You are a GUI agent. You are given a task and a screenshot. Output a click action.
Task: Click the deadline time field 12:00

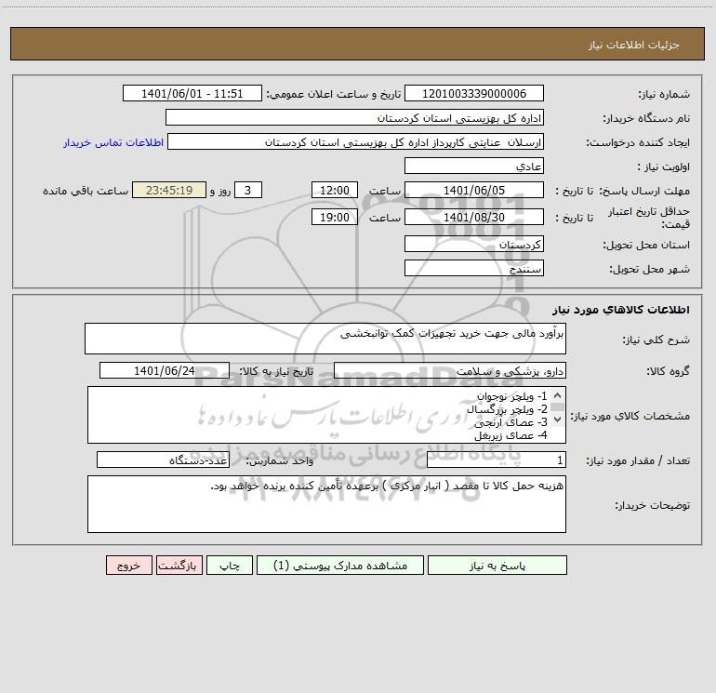click(x=334, y=190)
